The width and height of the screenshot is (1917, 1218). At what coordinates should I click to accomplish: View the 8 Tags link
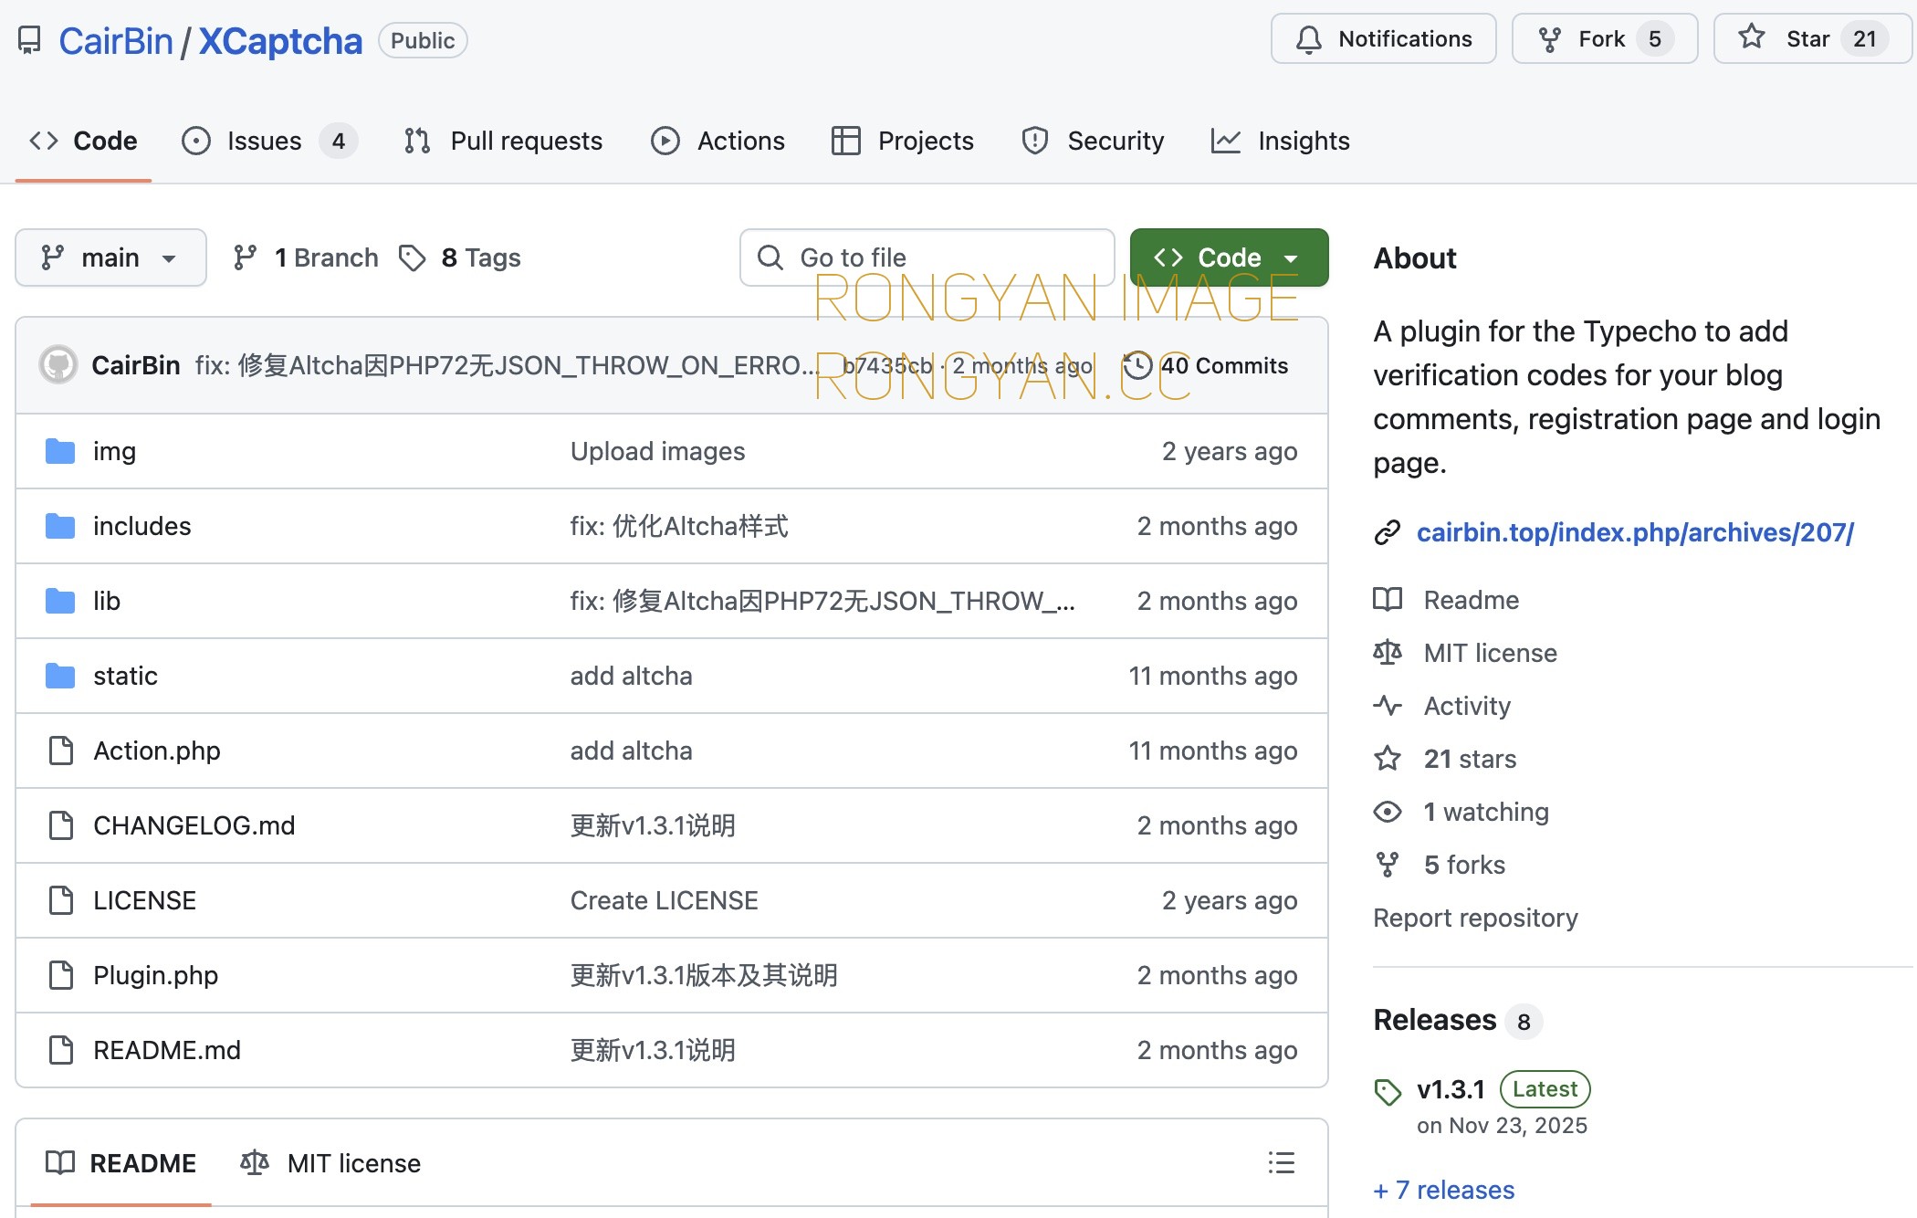tap(460, 257)
